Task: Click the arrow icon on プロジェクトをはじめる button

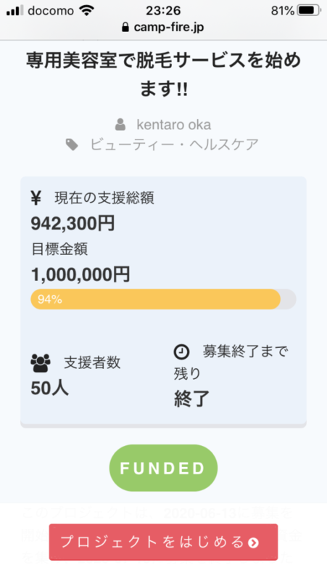Action: click(x=253, y=543)
